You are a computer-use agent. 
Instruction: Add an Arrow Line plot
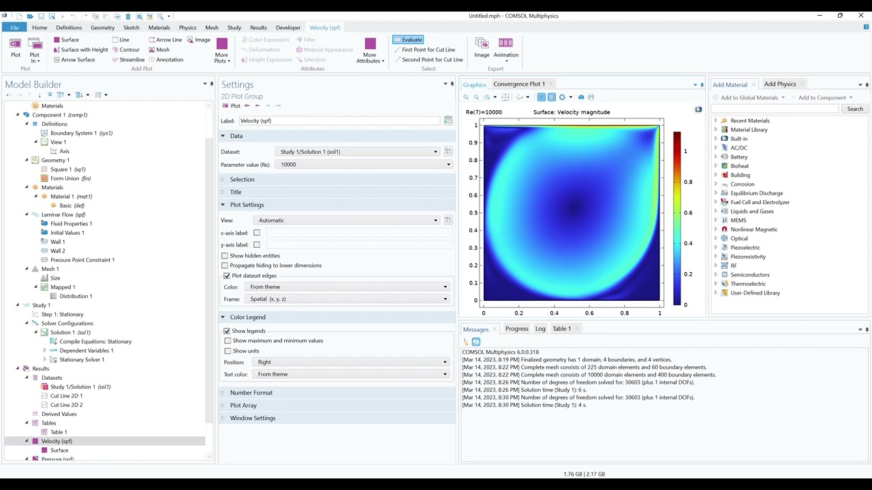[165, 39]
